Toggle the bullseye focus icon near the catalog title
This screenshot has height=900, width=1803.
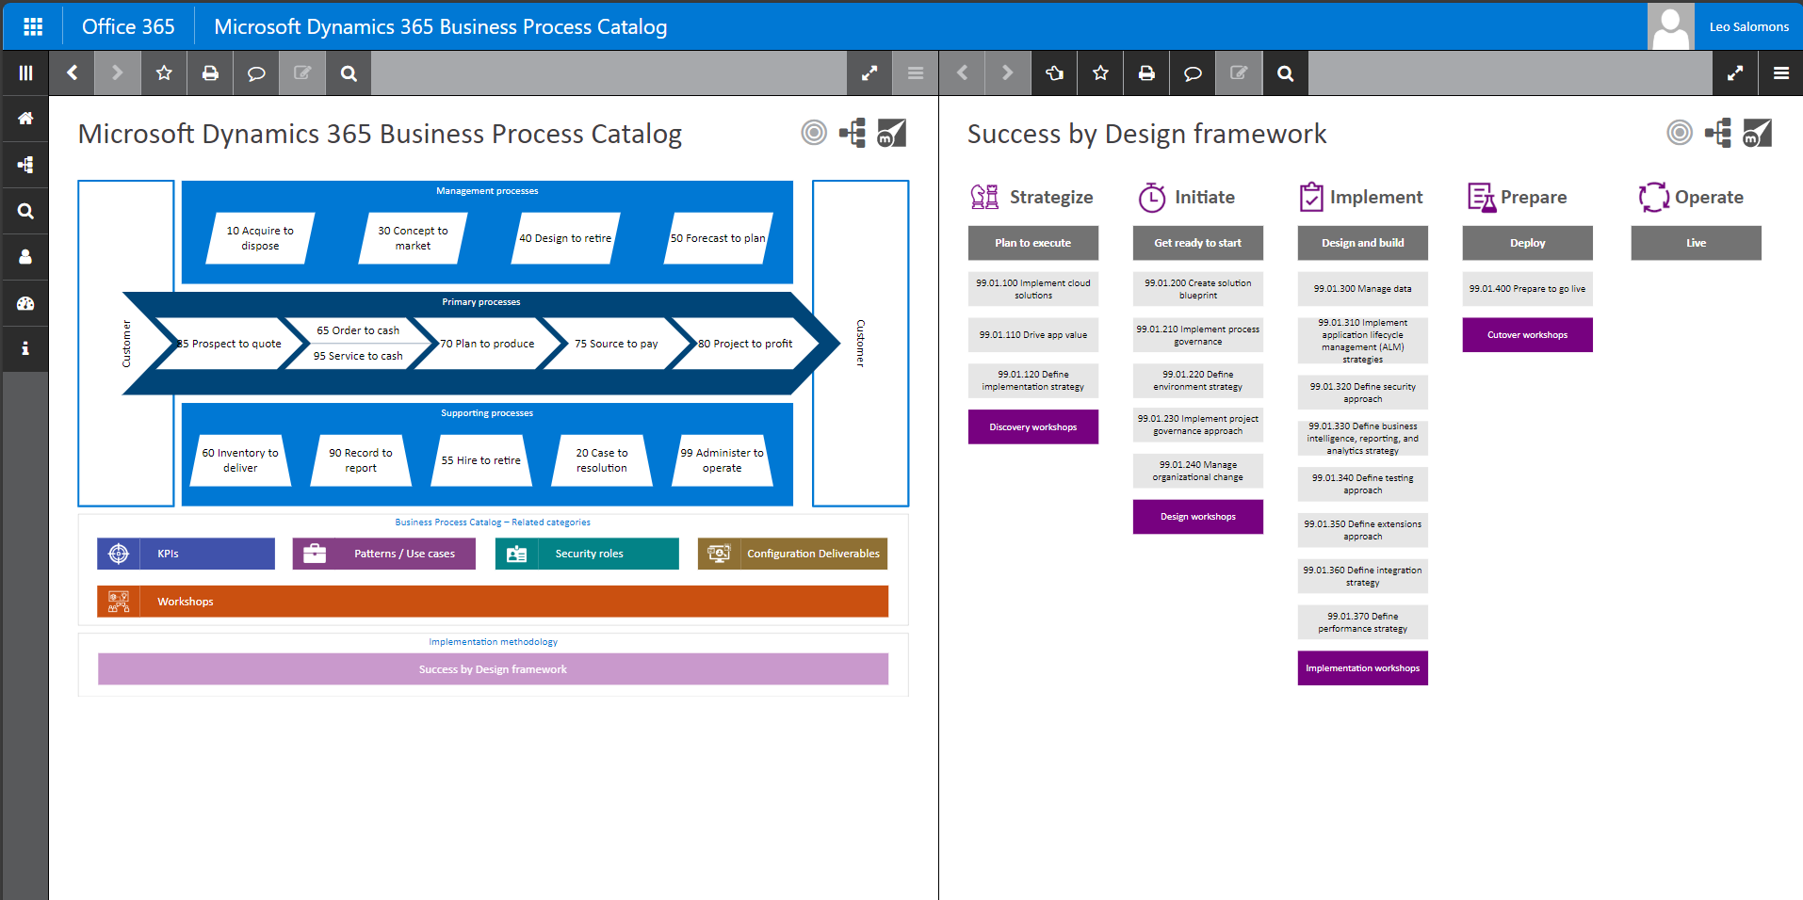812,133
